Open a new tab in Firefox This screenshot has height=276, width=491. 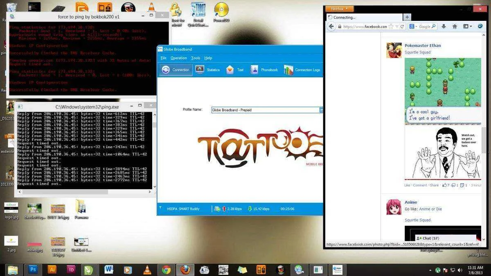coord(407,17)
